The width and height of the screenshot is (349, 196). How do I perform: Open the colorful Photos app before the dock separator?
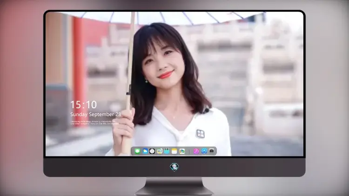182,151
